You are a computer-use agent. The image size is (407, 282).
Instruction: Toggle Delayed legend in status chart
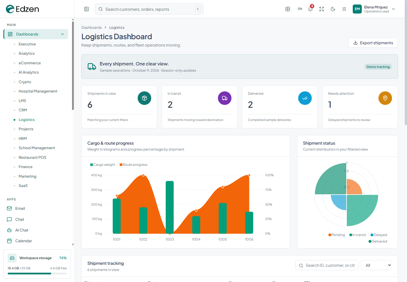[x=379, y=235]
